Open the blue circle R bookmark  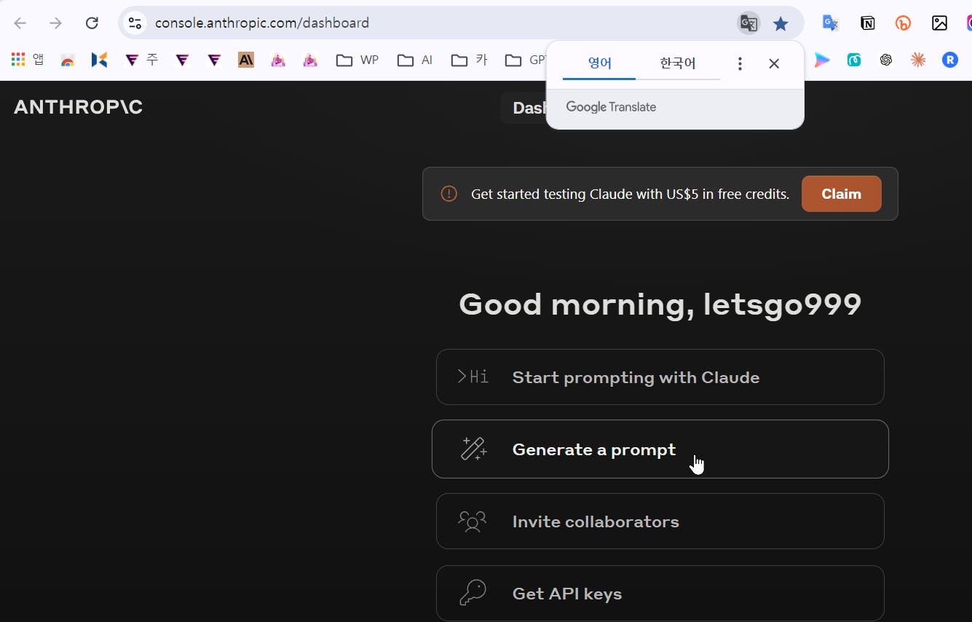pyautogui.click(x=950, y=60)
